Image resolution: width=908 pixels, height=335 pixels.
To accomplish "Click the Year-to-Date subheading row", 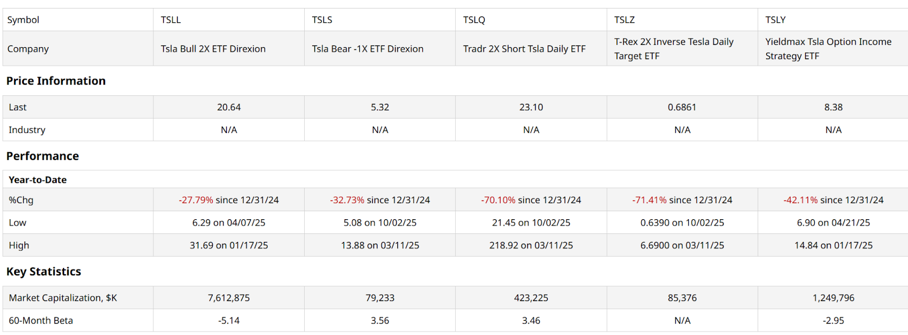I will coord(37,180).
